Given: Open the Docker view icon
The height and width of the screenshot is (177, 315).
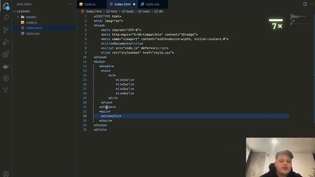Looking at the screenshot, I should (x=6, y=66).
